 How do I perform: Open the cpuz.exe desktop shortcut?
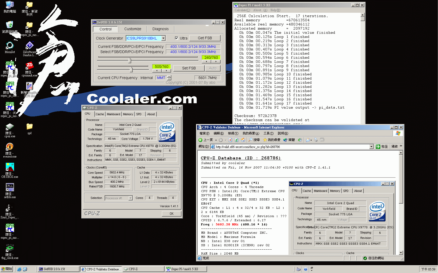(10, 130)
